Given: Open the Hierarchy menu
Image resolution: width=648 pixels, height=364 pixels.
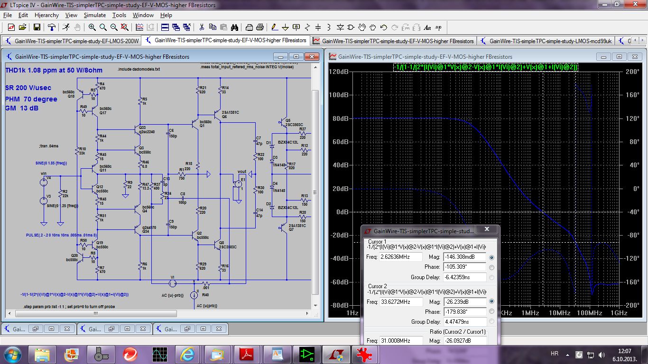Looking at the screenshot, I should point(46,15).
